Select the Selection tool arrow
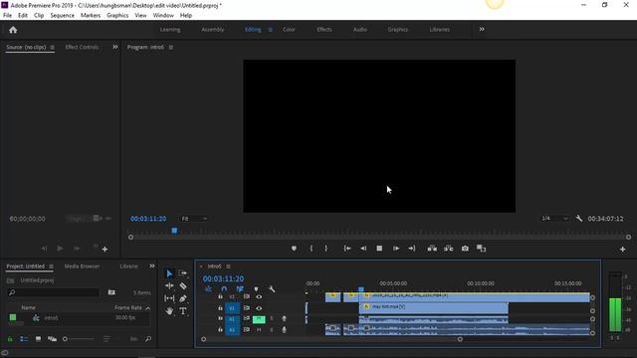 (x=169, y=273)
